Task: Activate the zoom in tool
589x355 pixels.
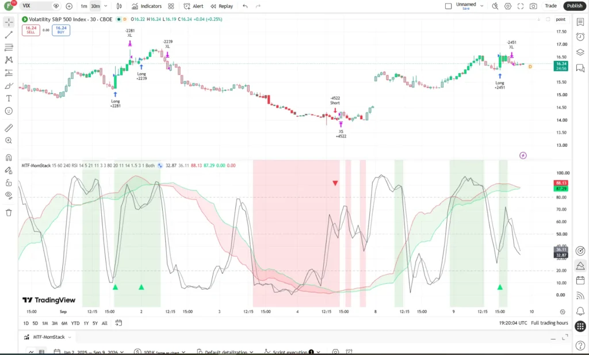Action: tap(9, 140)
